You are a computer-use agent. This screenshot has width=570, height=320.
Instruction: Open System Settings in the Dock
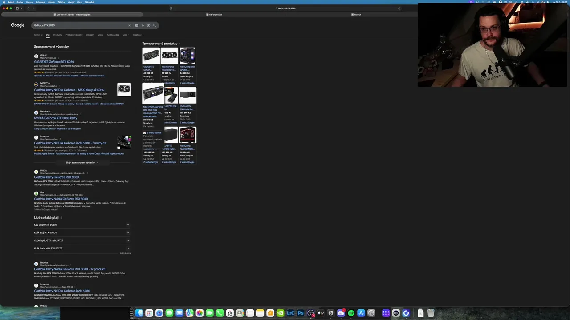coord(371,313)
